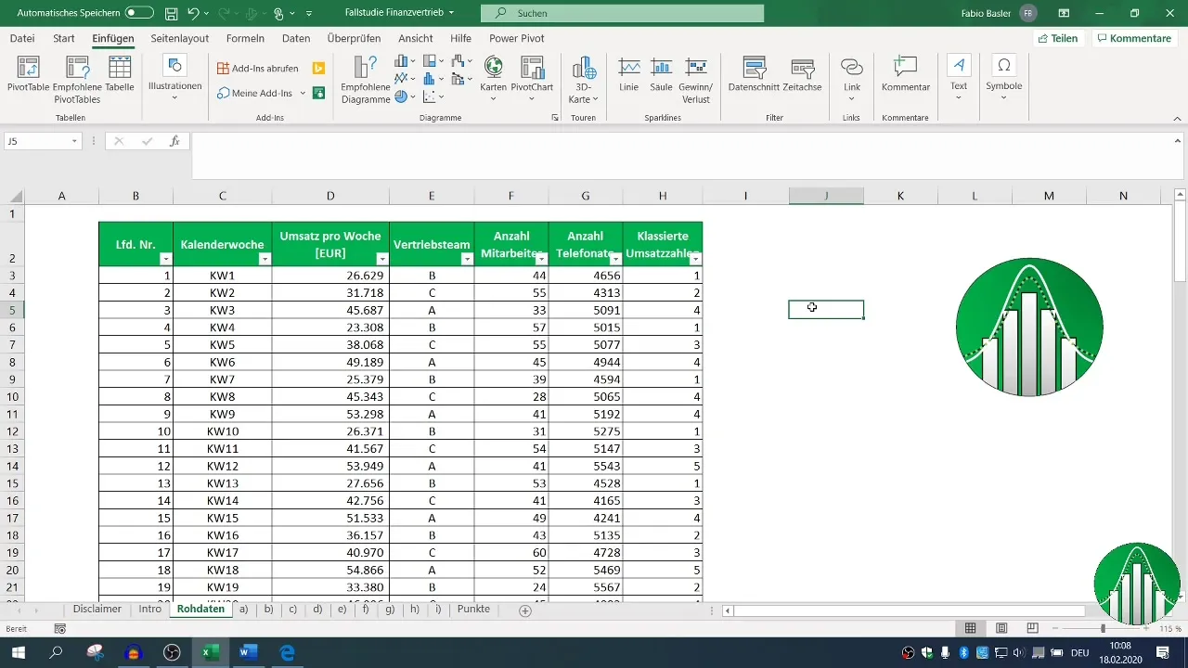The height and width of the screenshot is (668, 1188).
Task: Open 3D-Karte
Action: click(583, 80)
